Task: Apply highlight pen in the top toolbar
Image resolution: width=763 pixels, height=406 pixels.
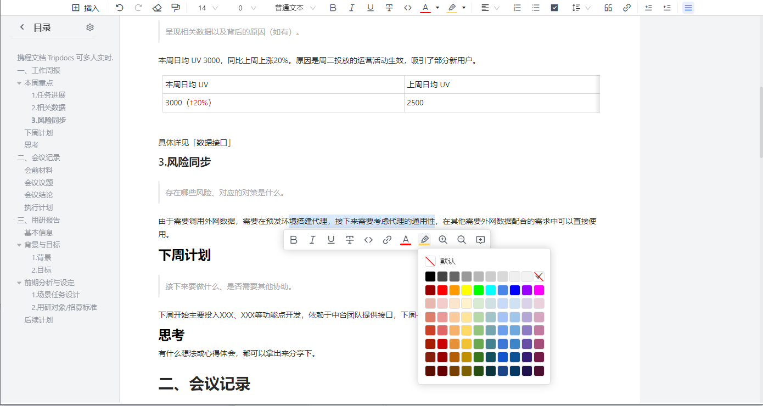Action: tap(452, 8)
